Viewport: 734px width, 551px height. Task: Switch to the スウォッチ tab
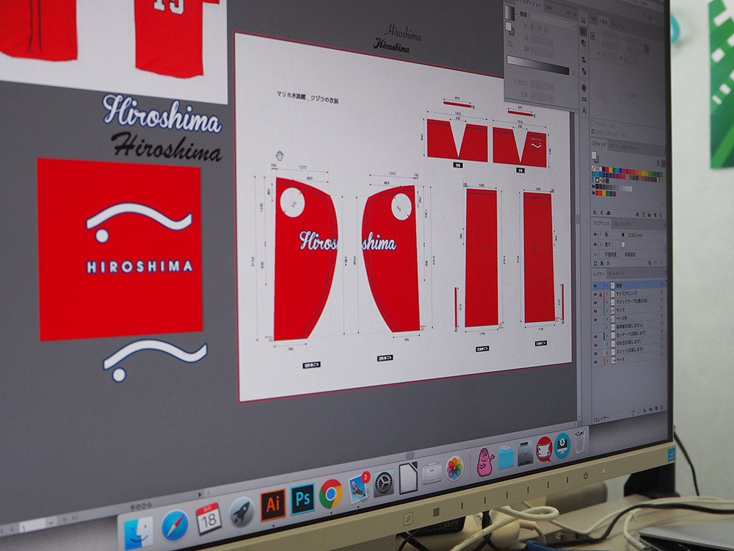pyautogui.click(x=599, y=144)
